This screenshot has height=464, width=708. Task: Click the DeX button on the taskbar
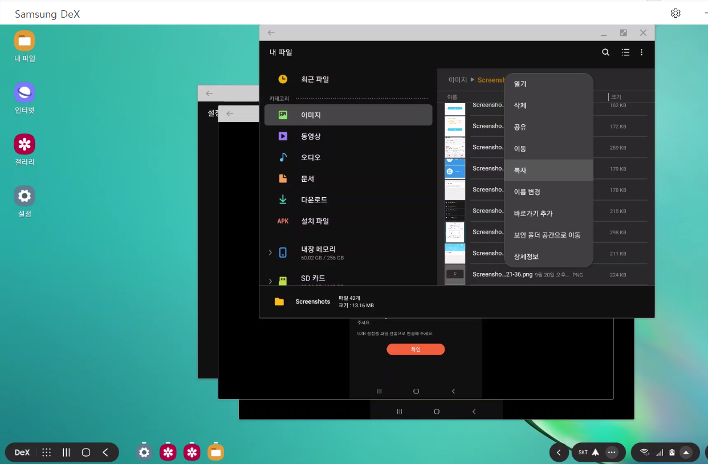[22, 453]
